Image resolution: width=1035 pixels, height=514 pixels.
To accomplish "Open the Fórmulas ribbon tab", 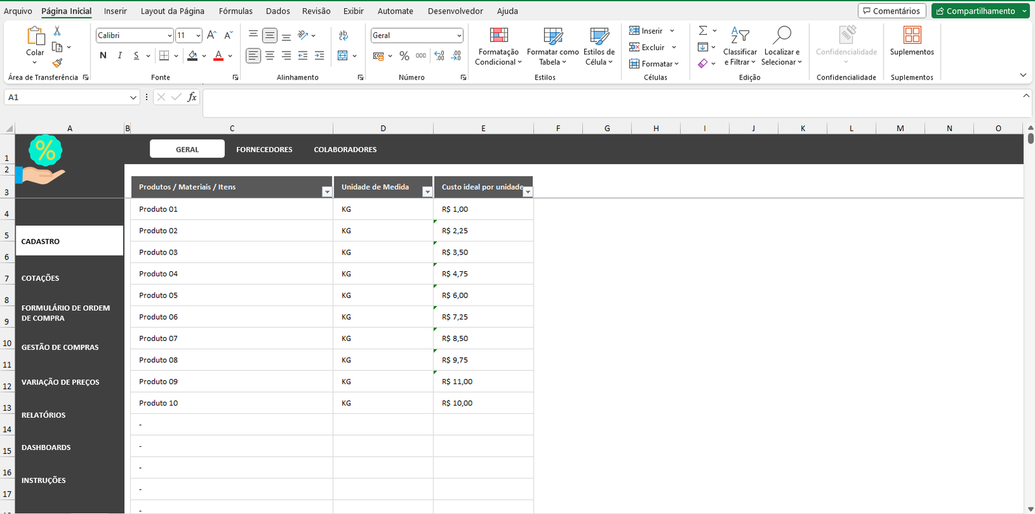I will [235, 11].
